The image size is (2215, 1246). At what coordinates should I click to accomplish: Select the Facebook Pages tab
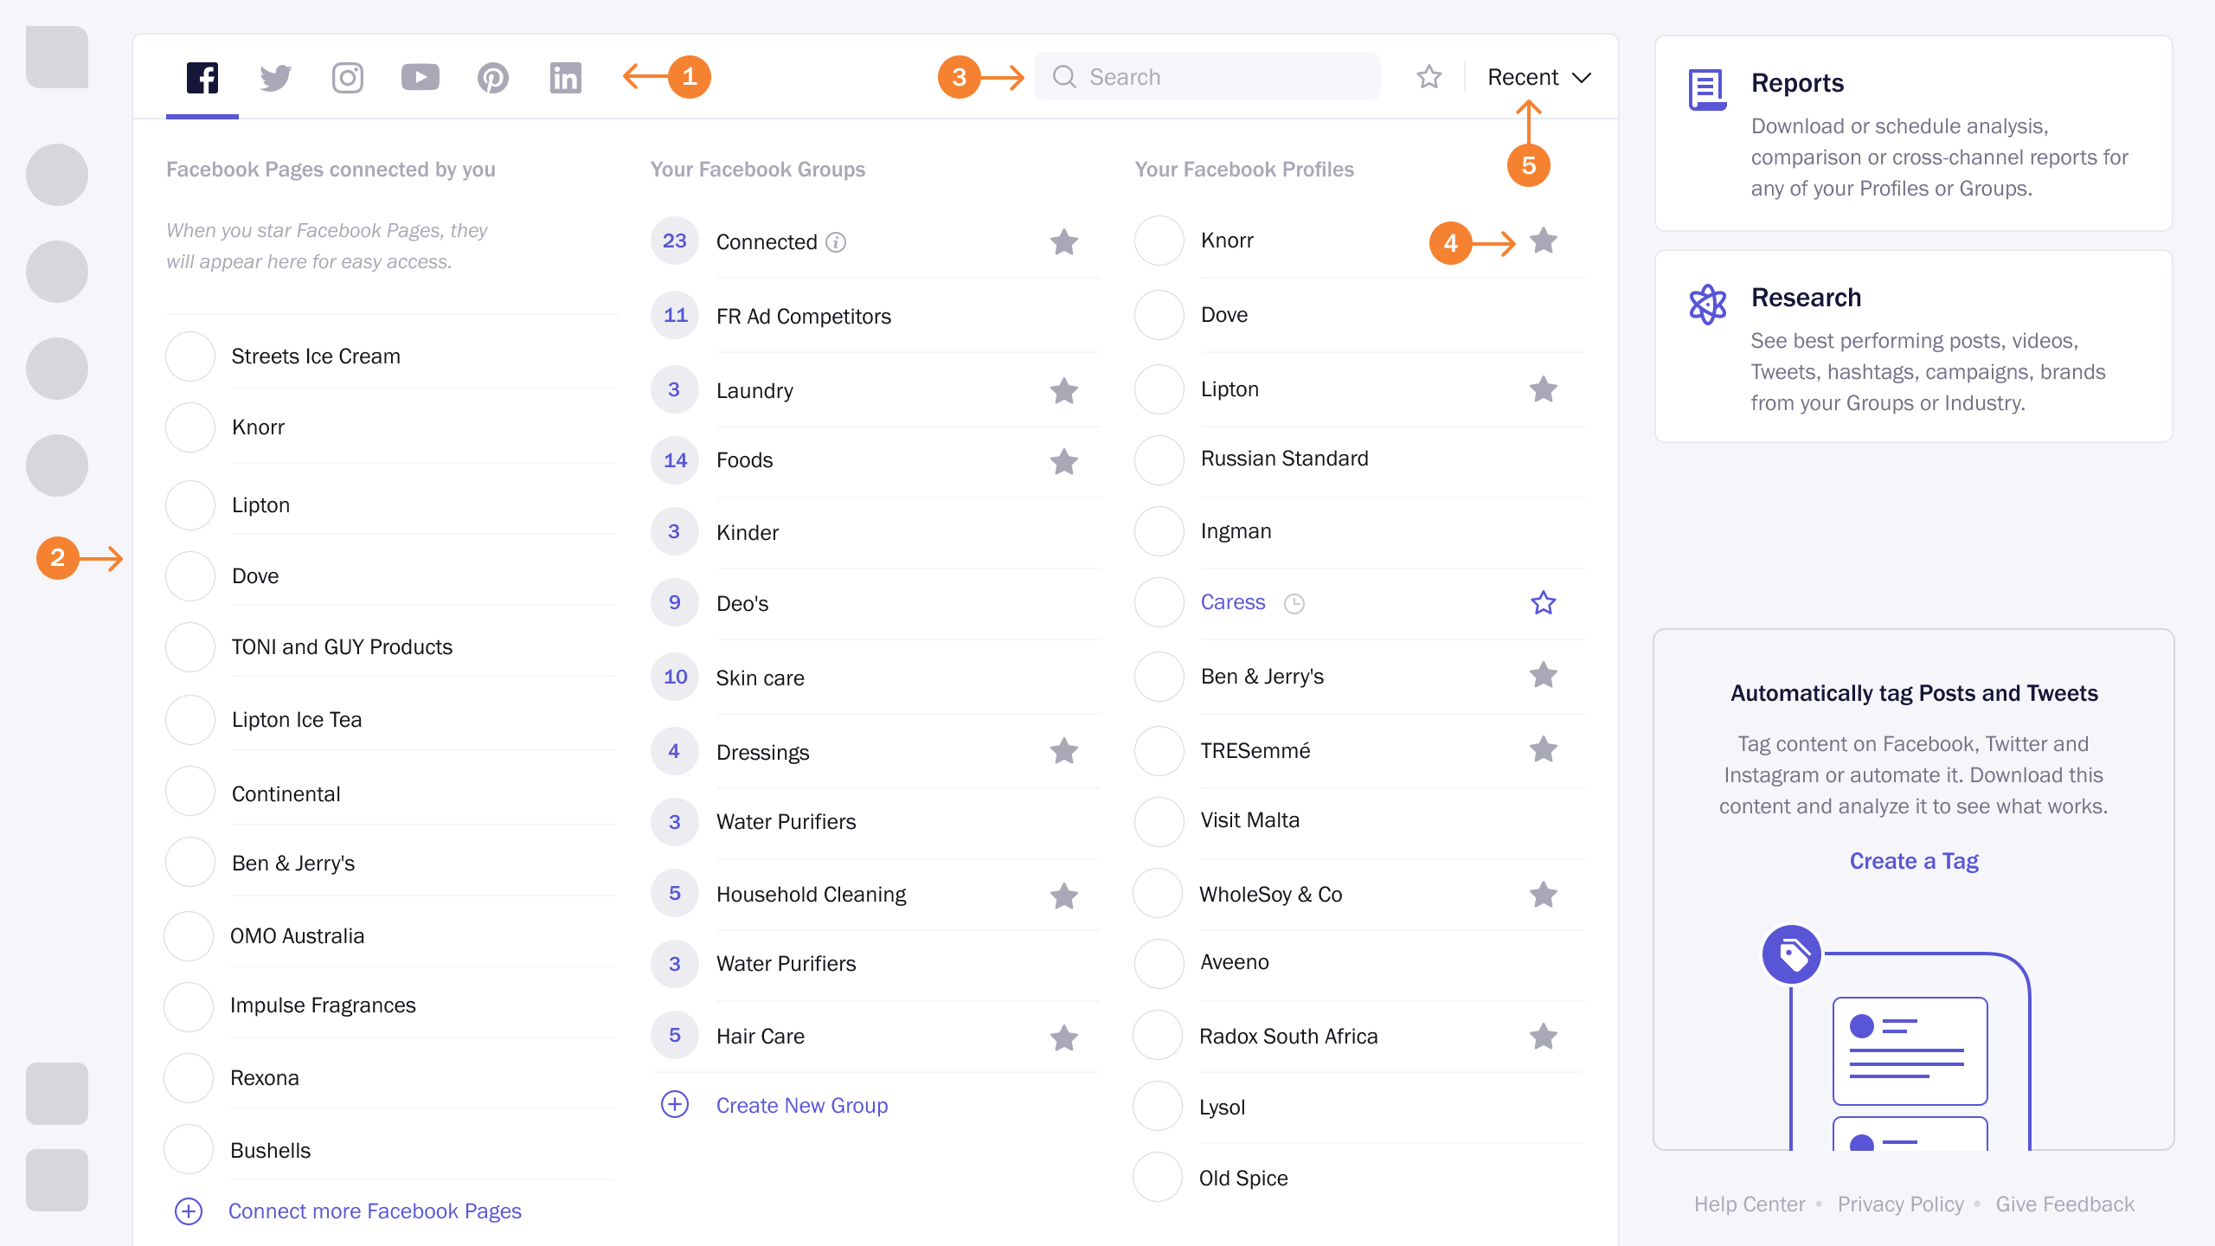(202, 76)
